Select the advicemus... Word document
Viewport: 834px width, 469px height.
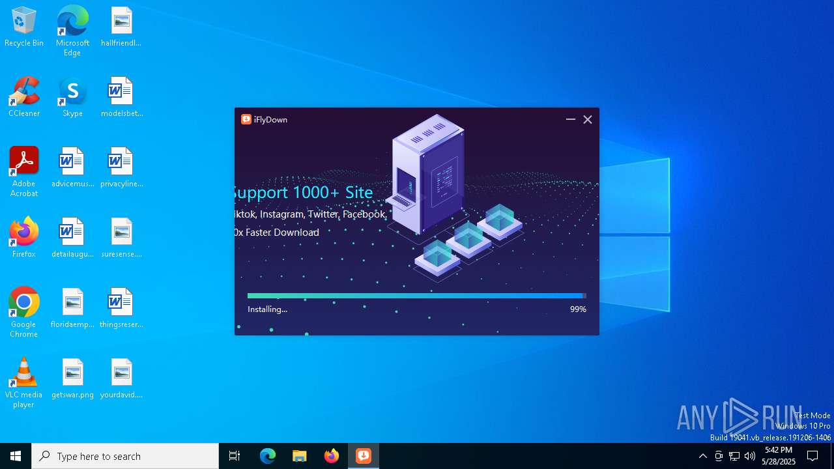tap(72, 167)
